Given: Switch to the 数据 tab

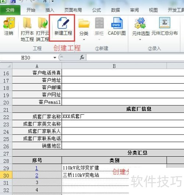Looking at the screenshot, I should click(116, 10).
